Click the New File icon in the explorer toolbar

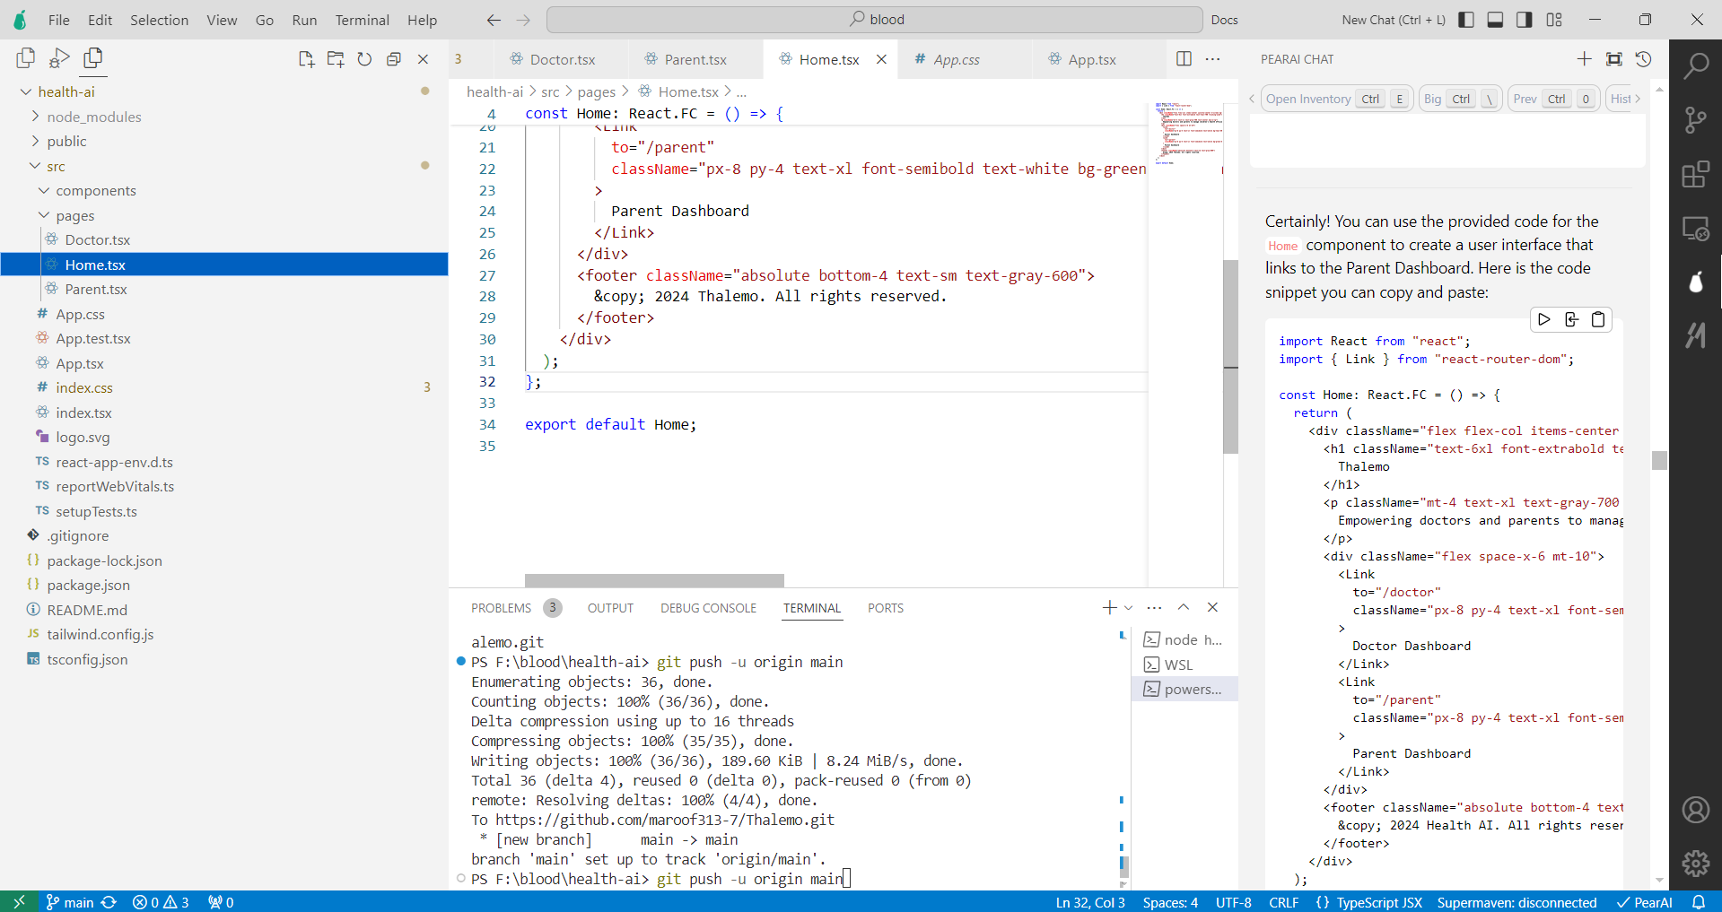pyautogui.click(x=306, y=59)
